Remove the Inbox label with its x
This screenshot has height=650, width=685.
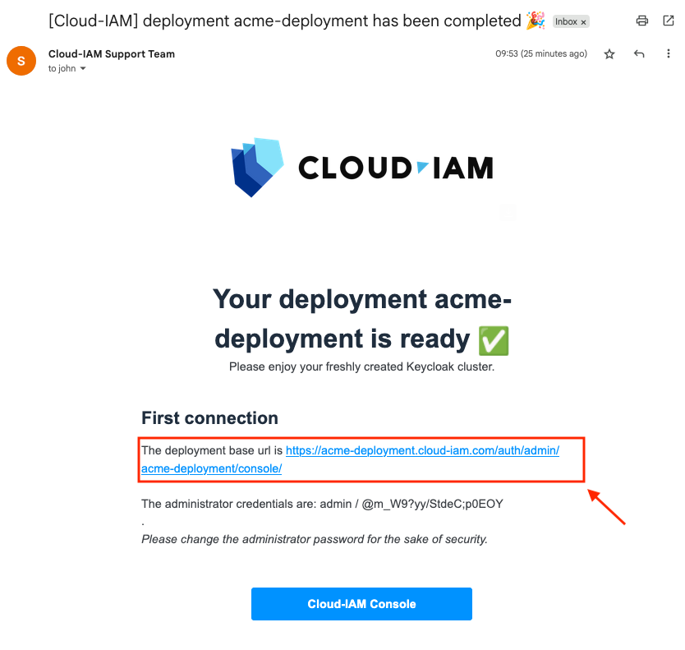[583, 22]
